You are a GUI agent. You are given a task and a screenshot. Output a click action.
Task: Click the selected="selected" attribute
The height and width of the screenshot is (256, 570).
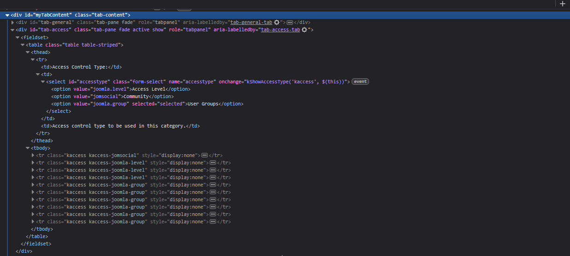[x=158, y=104]
